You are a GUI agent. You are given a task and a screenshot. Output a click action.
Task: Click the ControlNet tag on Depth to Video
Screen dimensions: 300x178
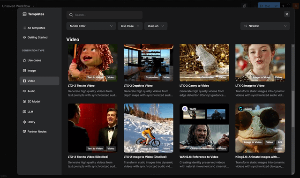152,77
